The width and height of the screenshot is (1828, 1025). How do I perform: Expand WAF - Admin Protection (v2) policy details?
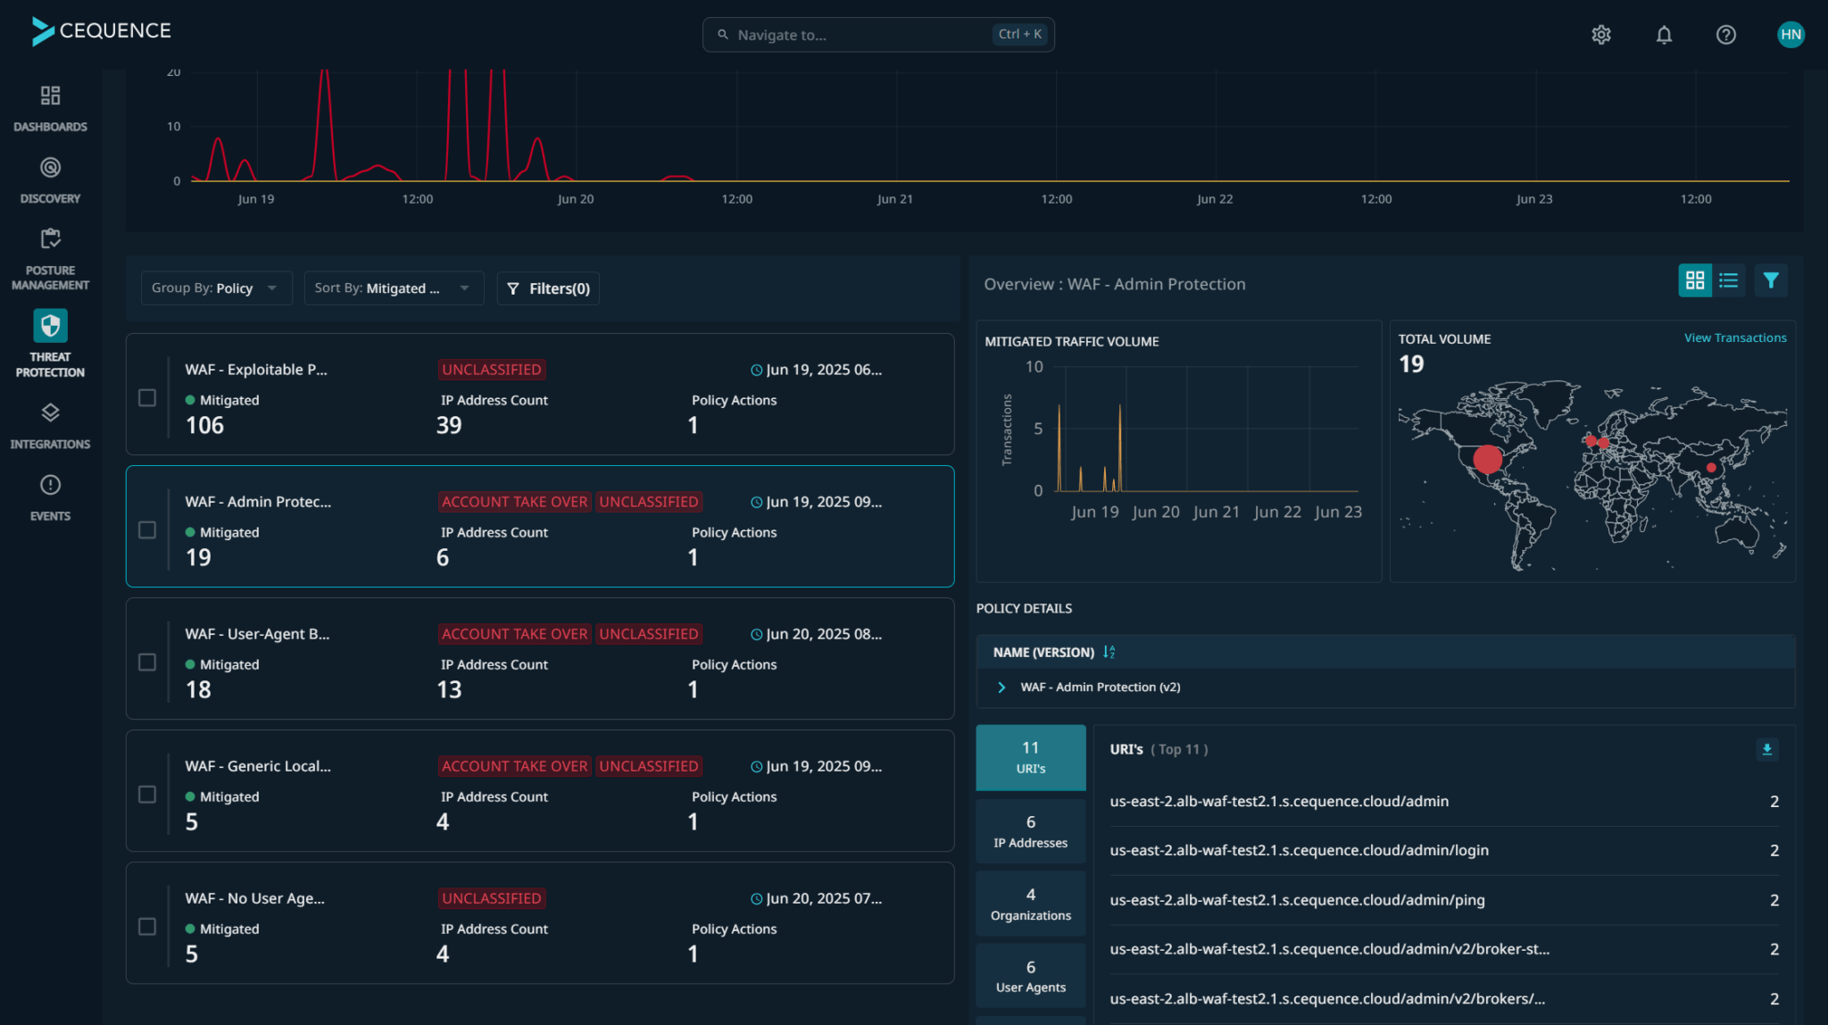pyautogui.click(x=1001, y=687)
